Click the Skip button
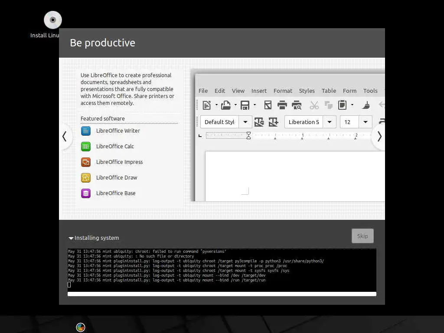Viewport: 444px width, 333px height. (362, 236)
